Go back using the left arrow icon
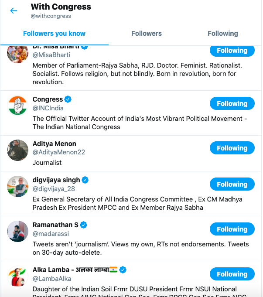The width and height of the screenshot is (263, 297). tap(14, 10)
